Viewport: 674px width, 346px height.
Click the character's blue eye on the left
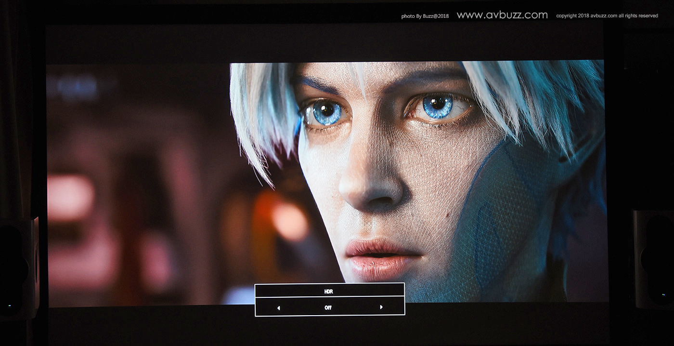(x=326, y=112)
